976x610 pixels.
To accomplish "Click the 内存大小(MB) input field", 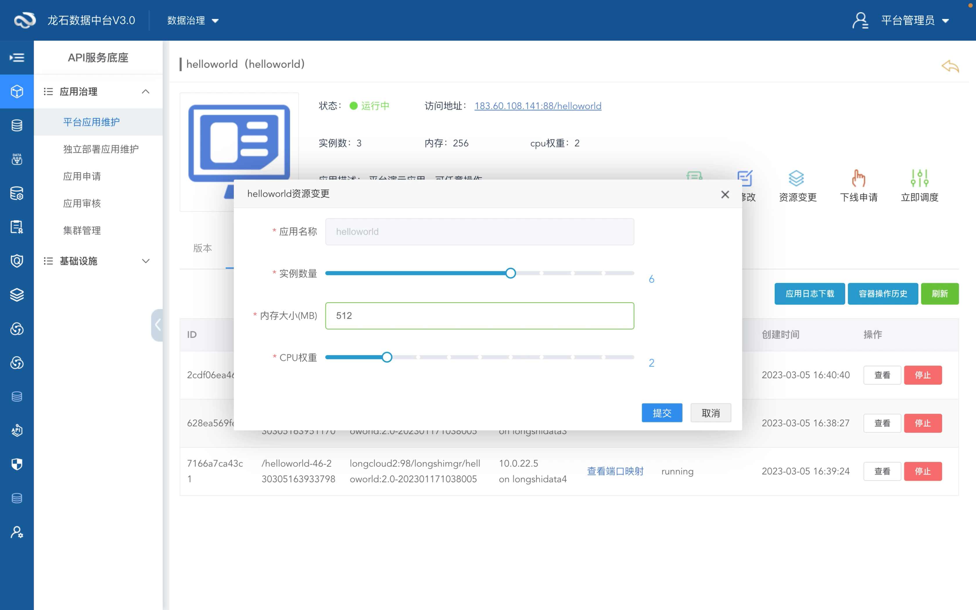I will click(479, 315).
